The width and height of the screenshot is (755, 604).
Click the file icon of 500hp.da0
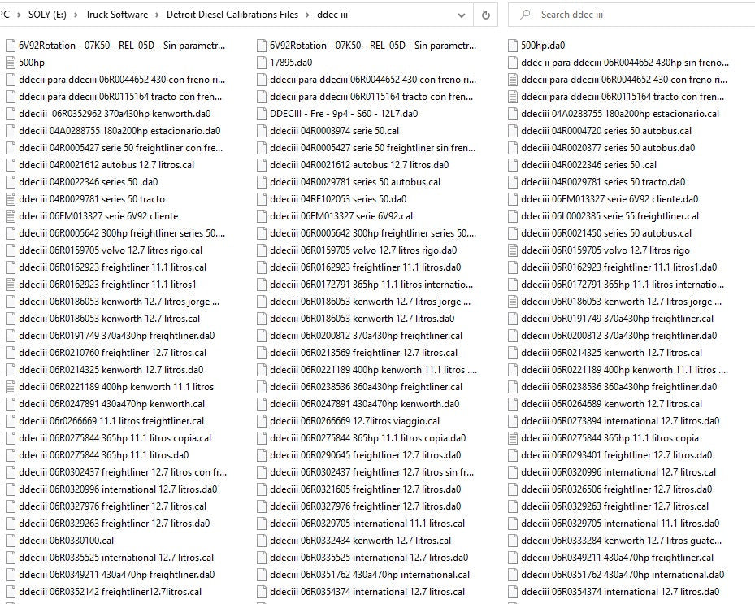coord(512,46)
